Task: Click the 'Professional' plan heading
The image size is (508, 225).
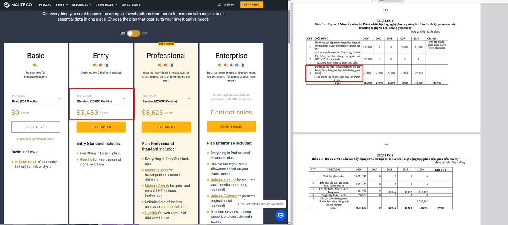Action: (166, 56)
